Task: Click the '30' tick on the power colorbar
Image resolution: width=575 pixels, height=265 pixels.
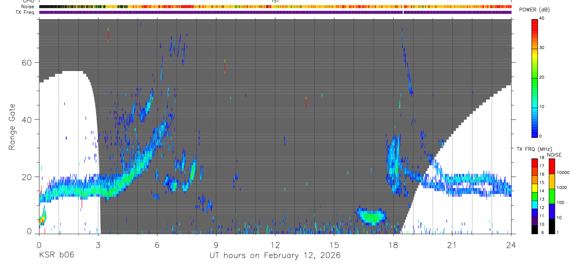Action: point(542,48)
